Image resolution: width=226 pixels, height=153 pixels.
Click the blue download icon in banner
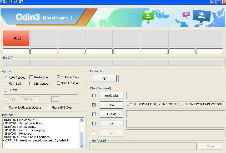click(202, 16)
